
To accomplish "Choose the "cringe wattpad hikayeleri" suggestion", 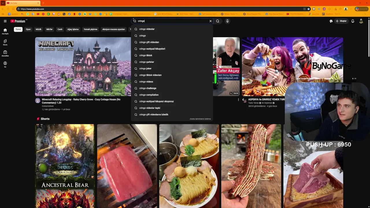I will (172, 49).
